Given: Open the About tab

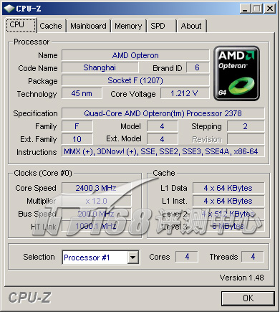Looking at the screenshot, I should (x=191, y=26).
